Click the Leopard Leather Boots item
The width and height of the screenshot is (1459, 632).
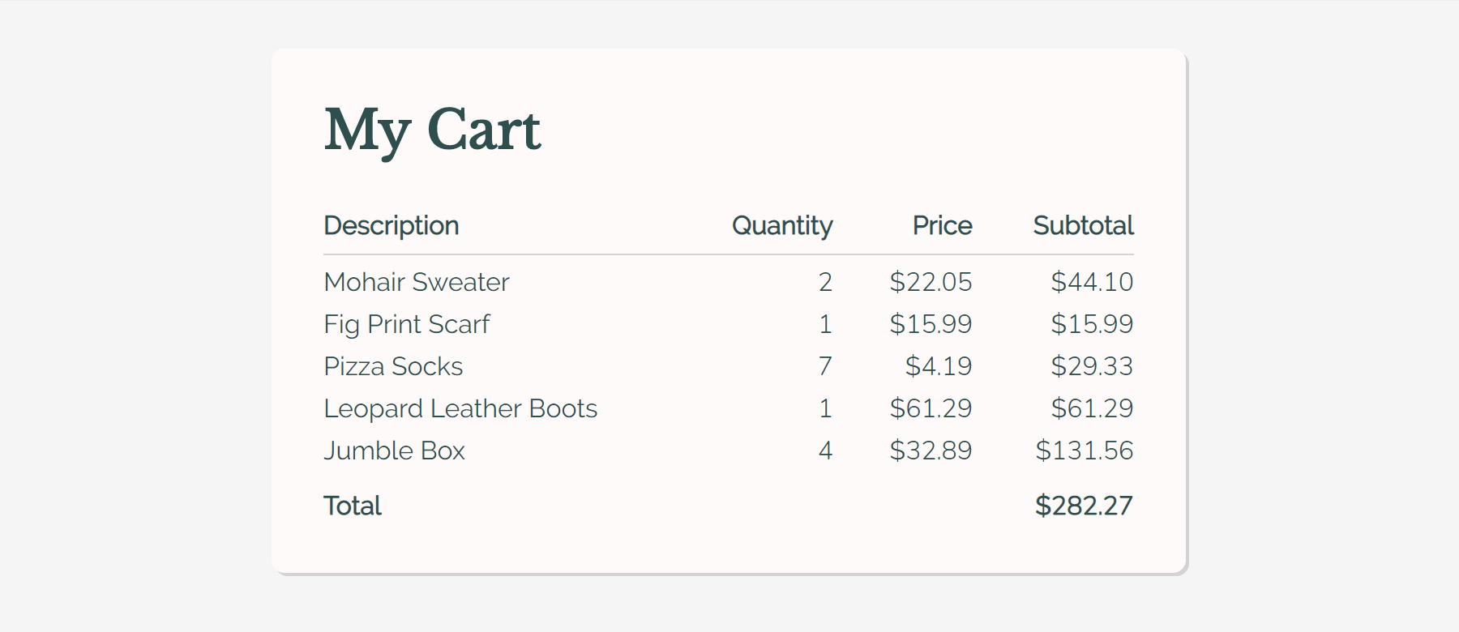click(x=460, y=408)
